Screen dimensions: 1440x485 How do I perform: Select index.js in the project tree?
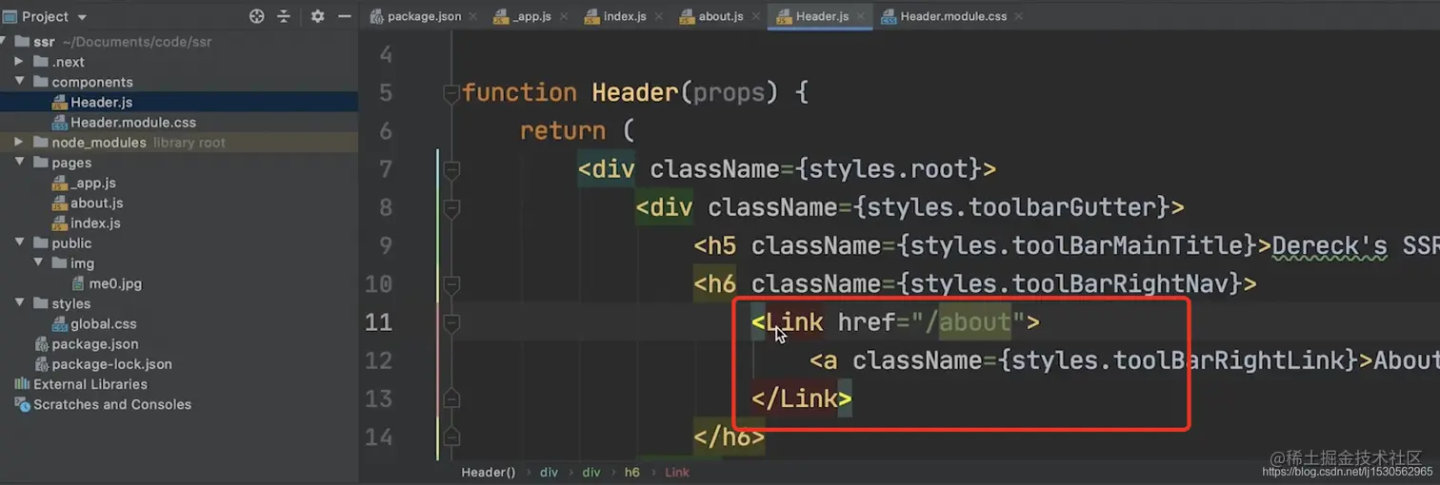click(95, 223)
